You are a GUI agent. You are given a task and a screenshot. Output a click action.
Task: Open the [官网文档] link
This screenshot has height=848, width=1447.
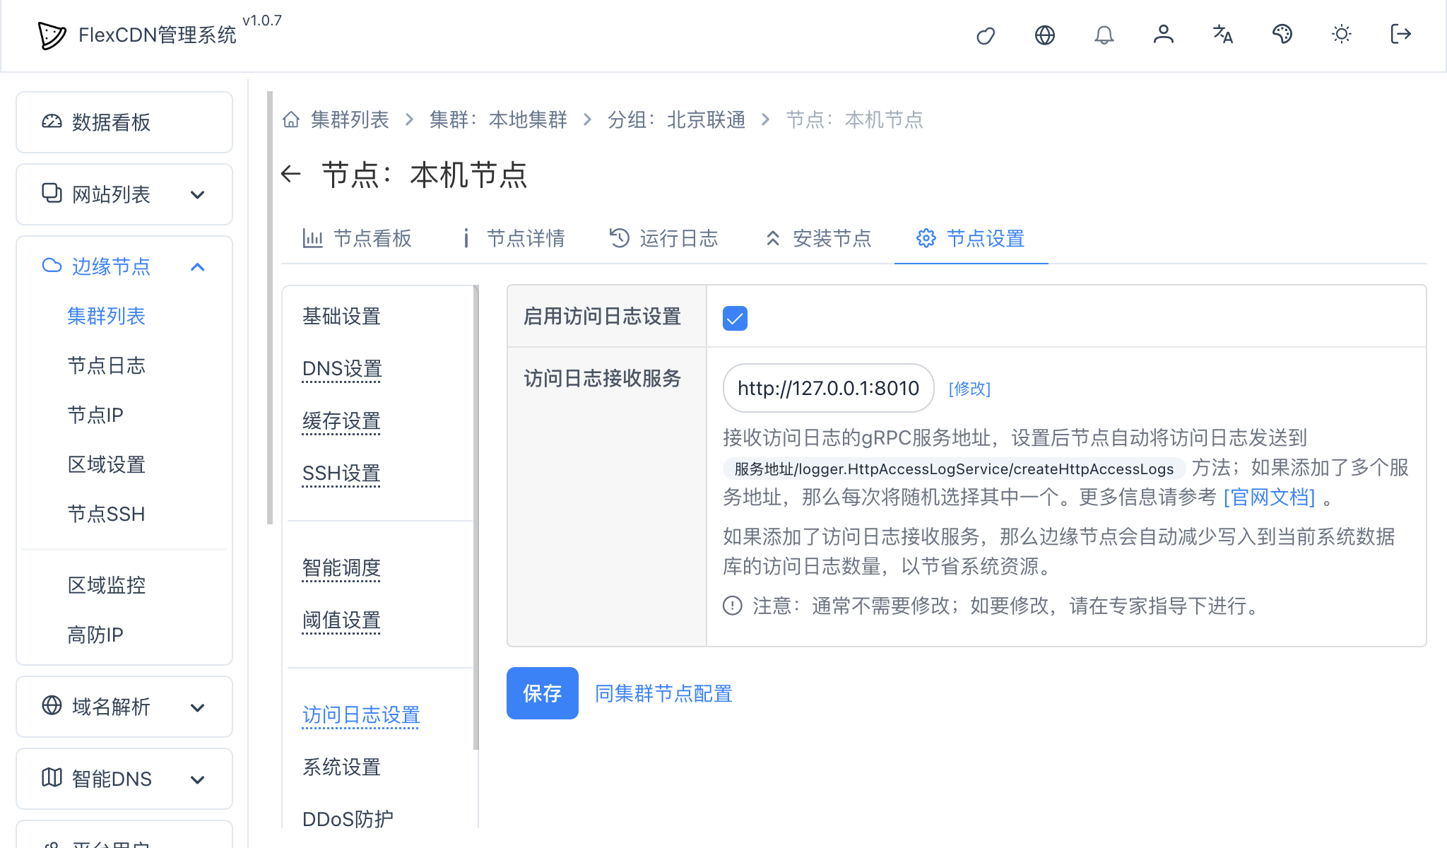coord(1268,497)
